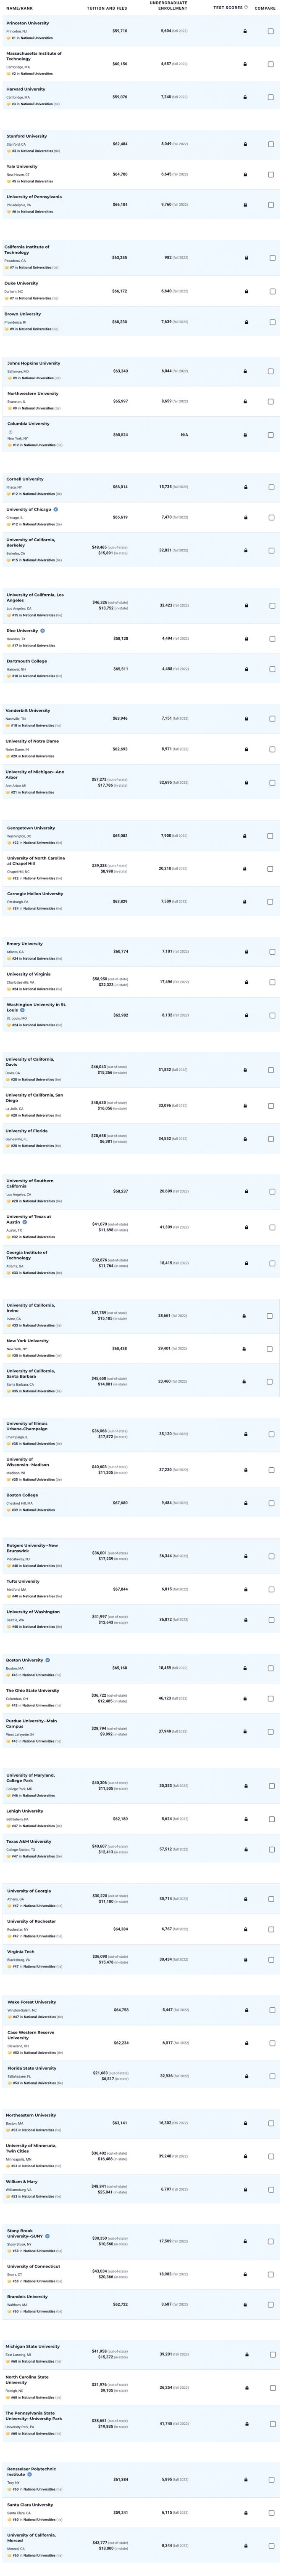Check the compare box for Harvard University
Image resolution: width=281 pixels, height=2576 pixels.
271,97
